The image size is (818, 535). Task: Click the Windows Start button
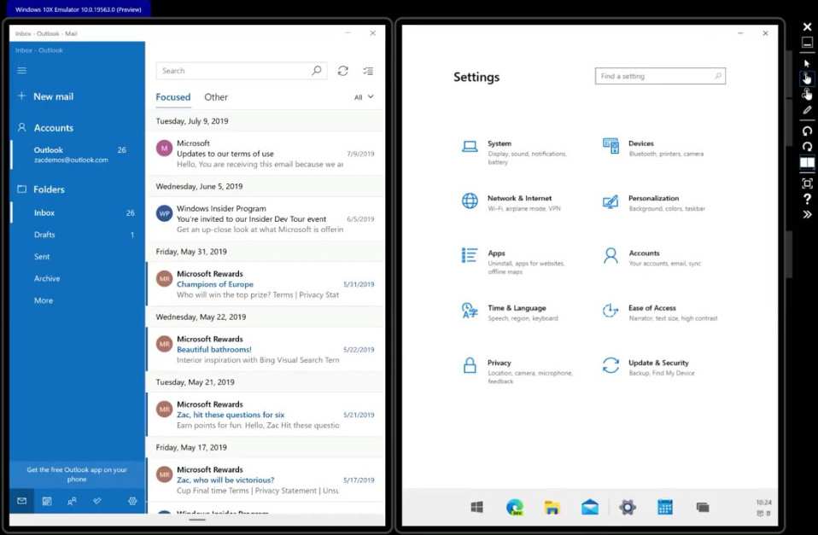click(476, 507)
